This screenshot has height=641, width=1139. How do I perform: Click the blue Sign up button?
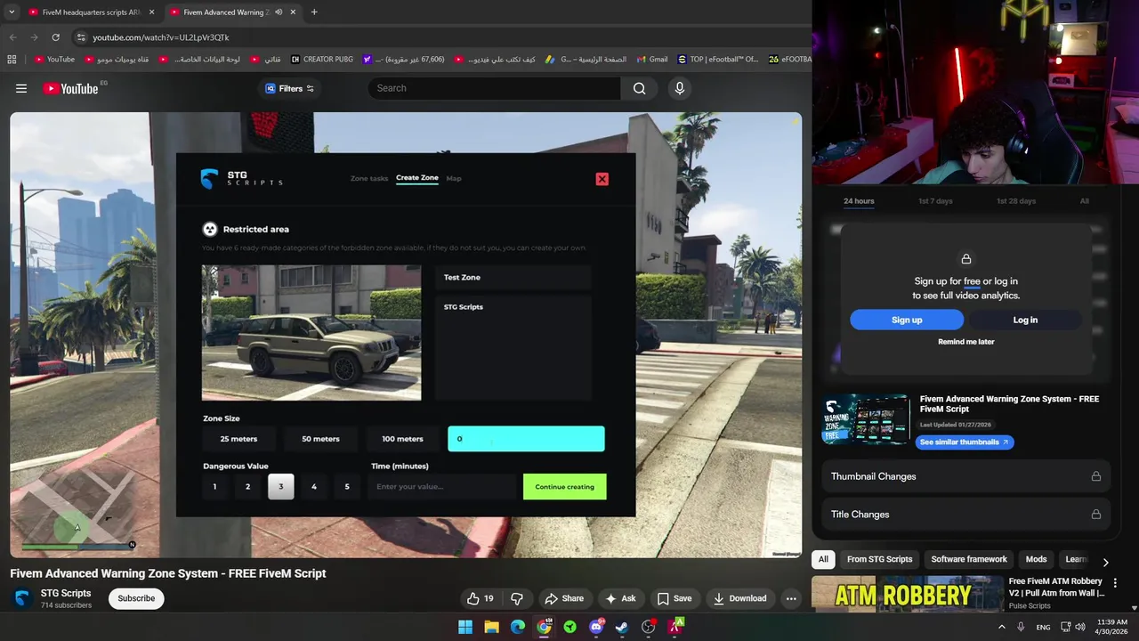pyautogui.click(x=907, y=320)
